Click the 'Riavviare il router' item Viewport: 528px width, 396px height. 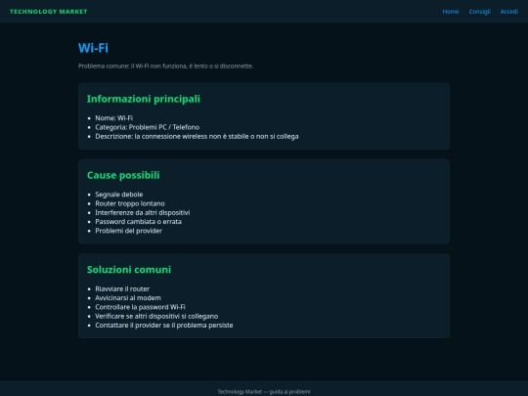coord(122,288)
